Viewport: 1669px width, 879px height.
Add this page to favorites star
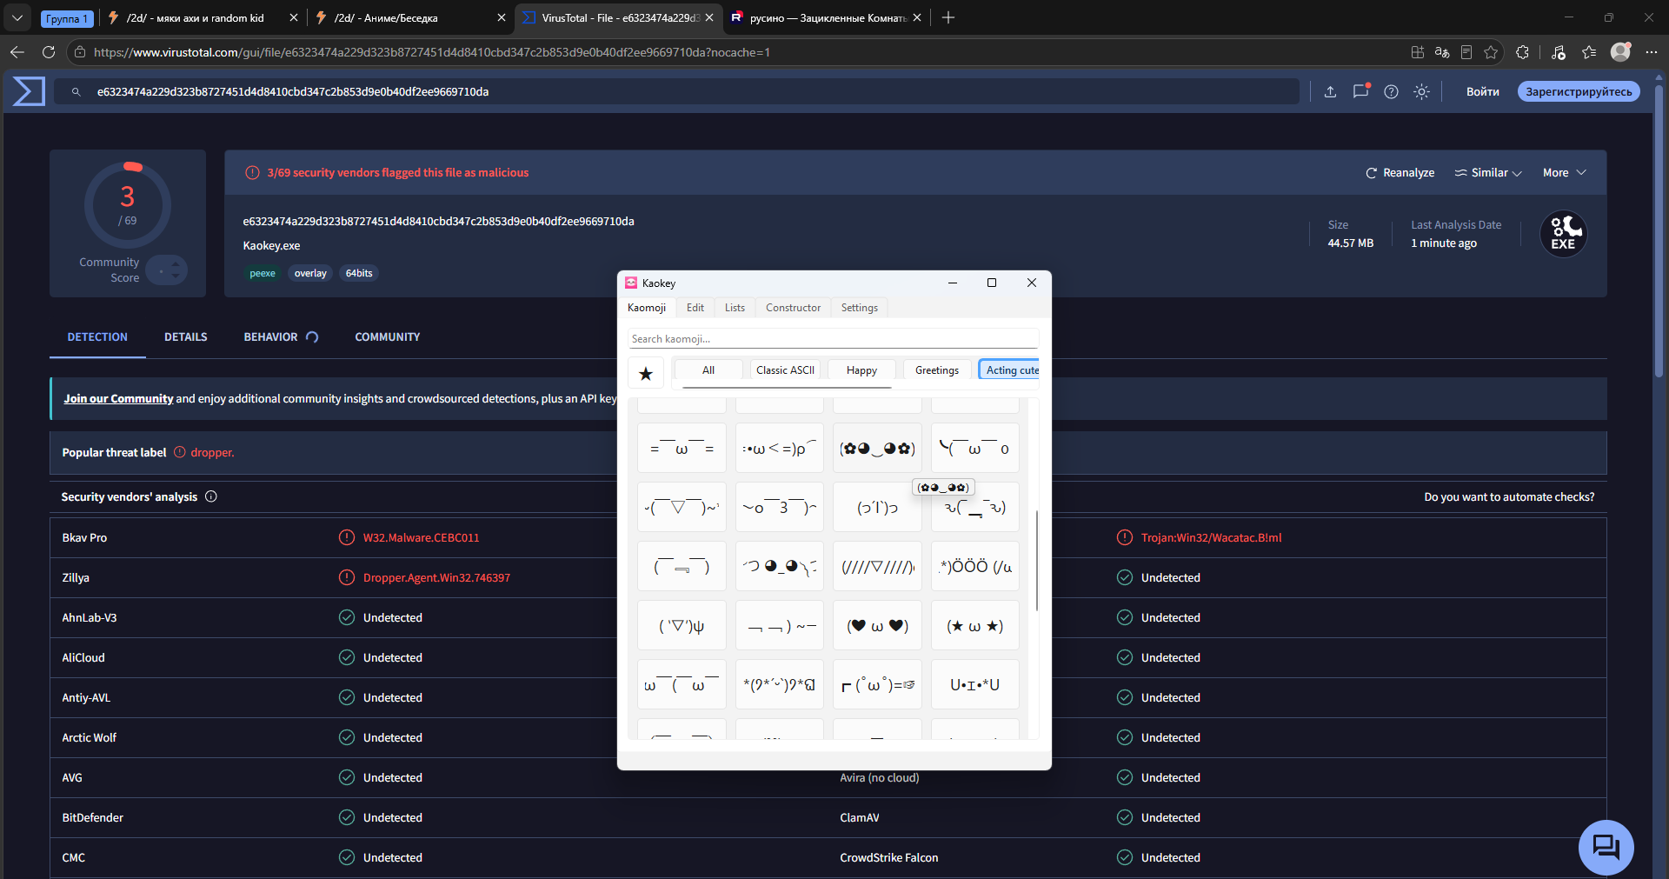[x=1491, y=52]
